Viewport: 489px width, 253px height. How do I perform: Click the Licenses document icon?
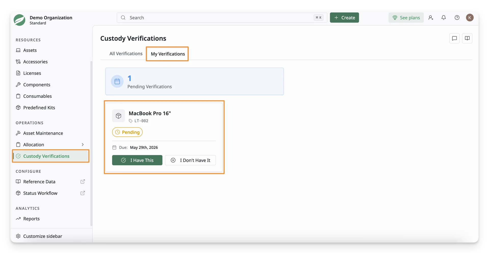pyautogui.click(x=18, y=73)
